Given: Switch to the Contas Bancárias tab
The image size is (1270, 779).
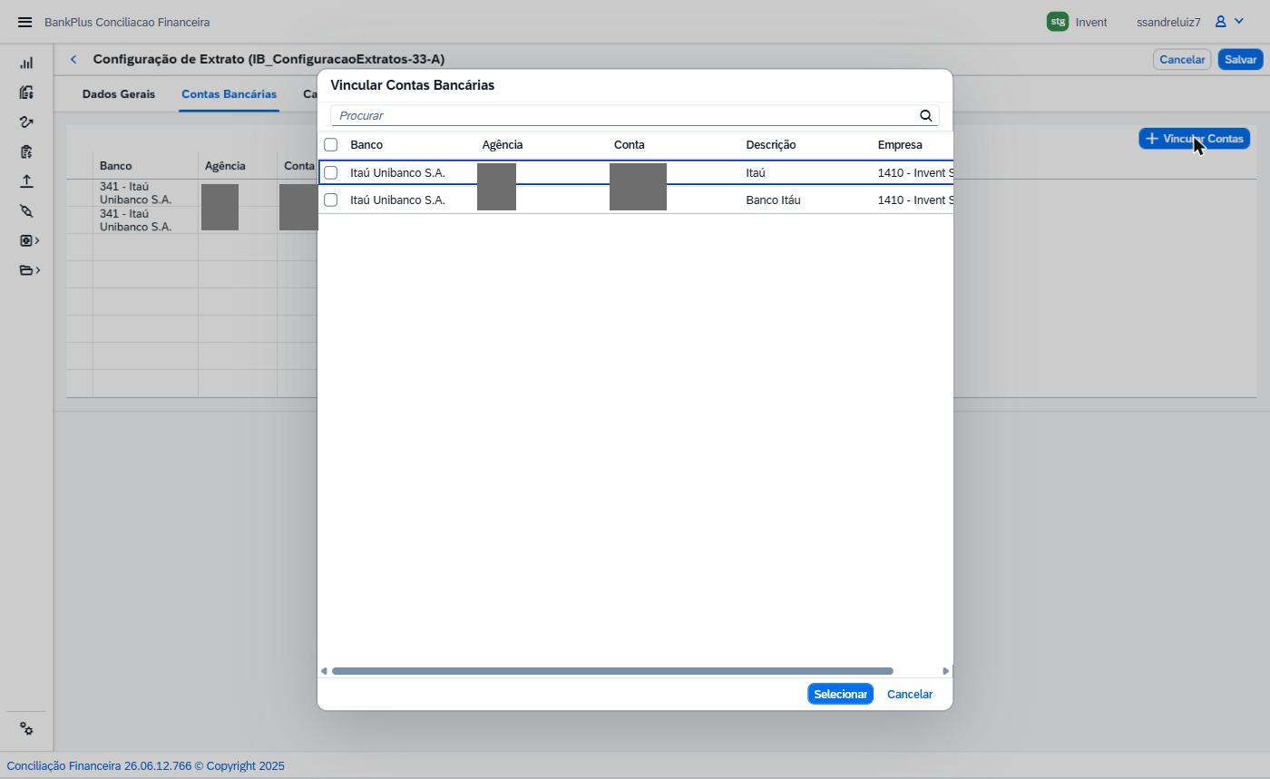Looking at the screenshot, I should click(x=229, y=94).
